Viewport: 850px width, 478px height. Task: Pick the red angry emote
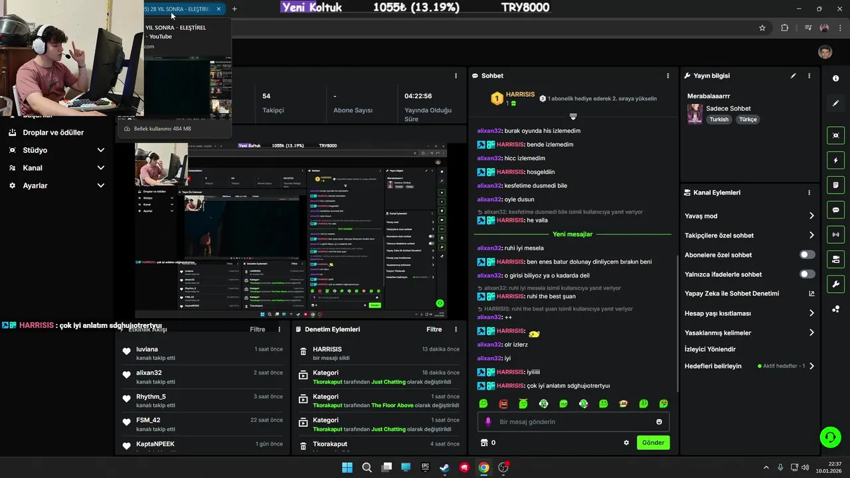point(503,404)
